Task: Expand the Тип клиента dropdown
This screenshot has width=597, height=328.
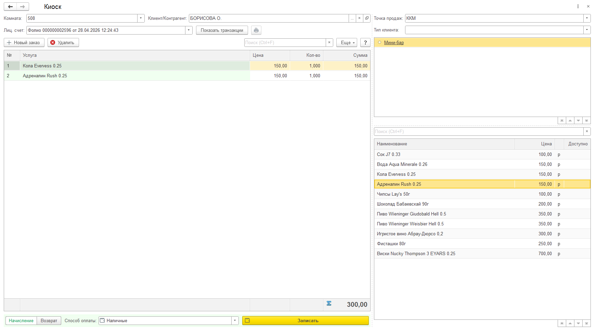Action: [587, 30]
